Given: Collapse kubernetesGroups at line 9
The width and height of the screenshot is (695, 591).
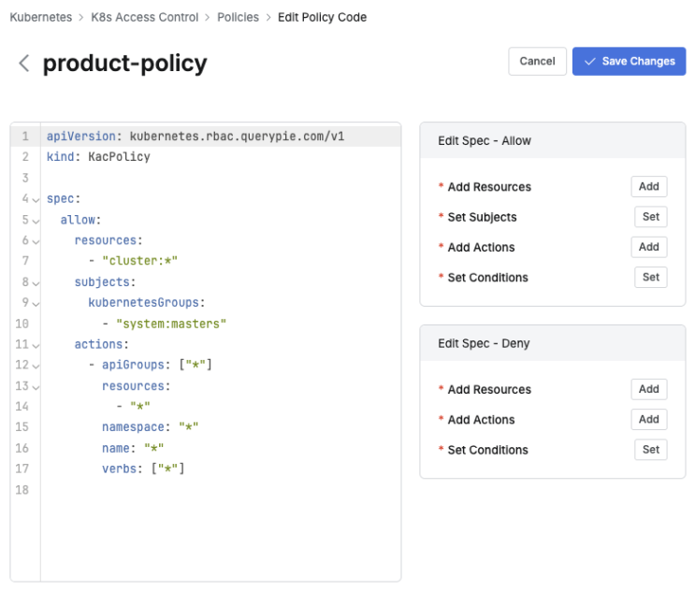Looking at the screenshot, I should 36,304.
